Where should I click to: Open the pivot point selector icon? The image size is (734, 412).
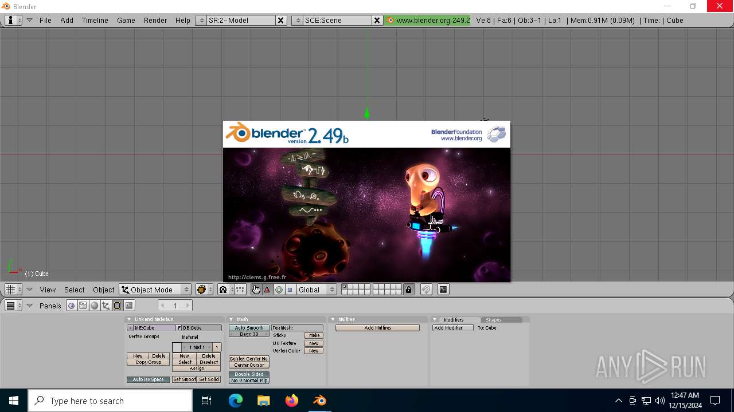(226, 290)
